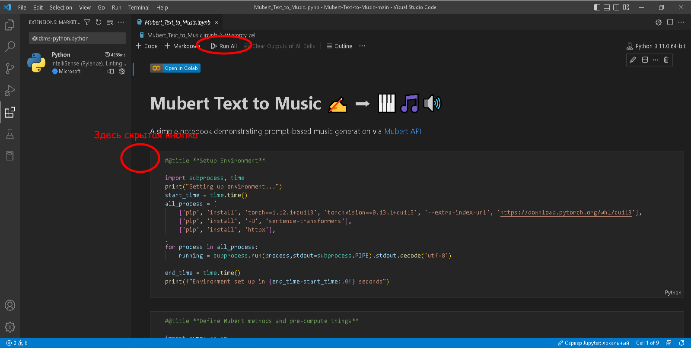Open the Terminal menu

pos(139,7)
